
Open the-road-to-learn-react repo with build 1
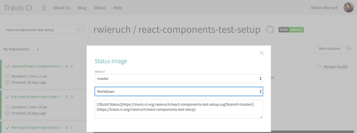(37, 127)
